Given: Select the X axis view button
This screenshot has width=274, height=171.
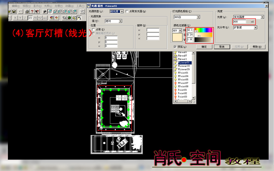Looking at the screenshot, I should pyautogui.click(x=16, y=18).
